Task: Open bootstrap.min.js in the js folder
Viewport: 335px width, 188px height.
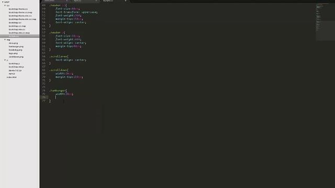Action: [x=16, y=67]
